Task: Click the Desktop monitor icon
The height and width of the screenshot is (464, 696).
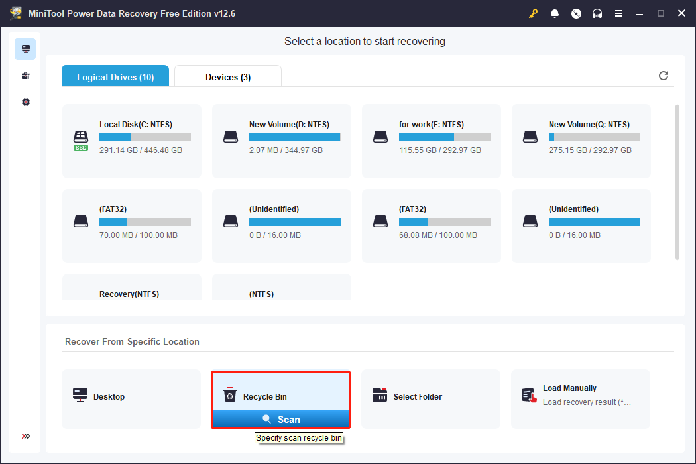Action: click(80, 395)
